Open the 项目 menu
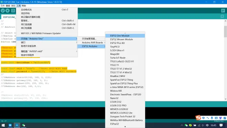Screen dimensions: 227x128 pyautogui.click(x=13, y=6)
